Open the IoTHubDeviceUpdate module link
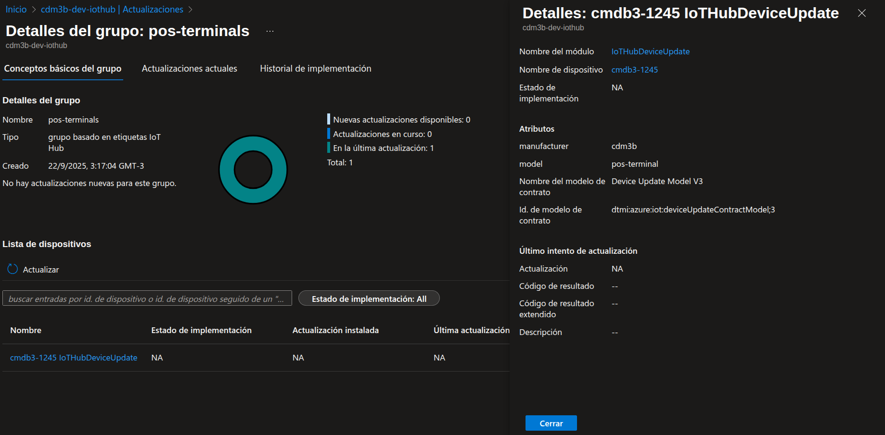 click(x=651, y=51)
